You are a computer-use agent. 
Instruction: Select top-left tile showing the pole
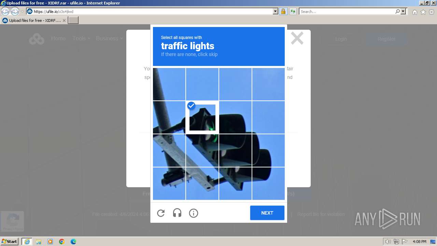pyautogui.click(x=169, y=84)
